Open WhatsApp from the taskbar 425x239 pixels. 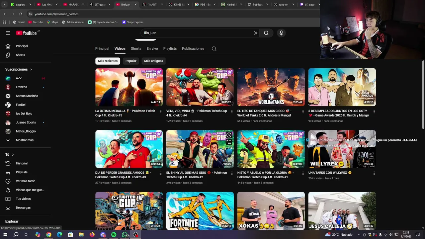coord(125,235)
